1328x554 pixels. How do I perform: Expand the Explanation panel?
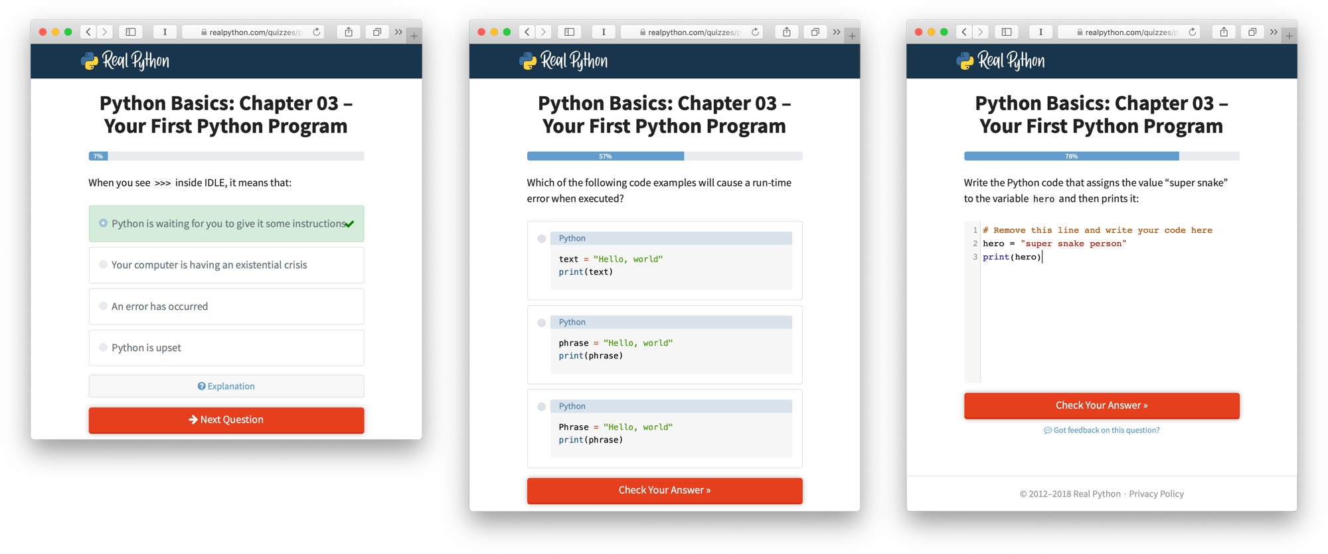click(x=226, y=386)
